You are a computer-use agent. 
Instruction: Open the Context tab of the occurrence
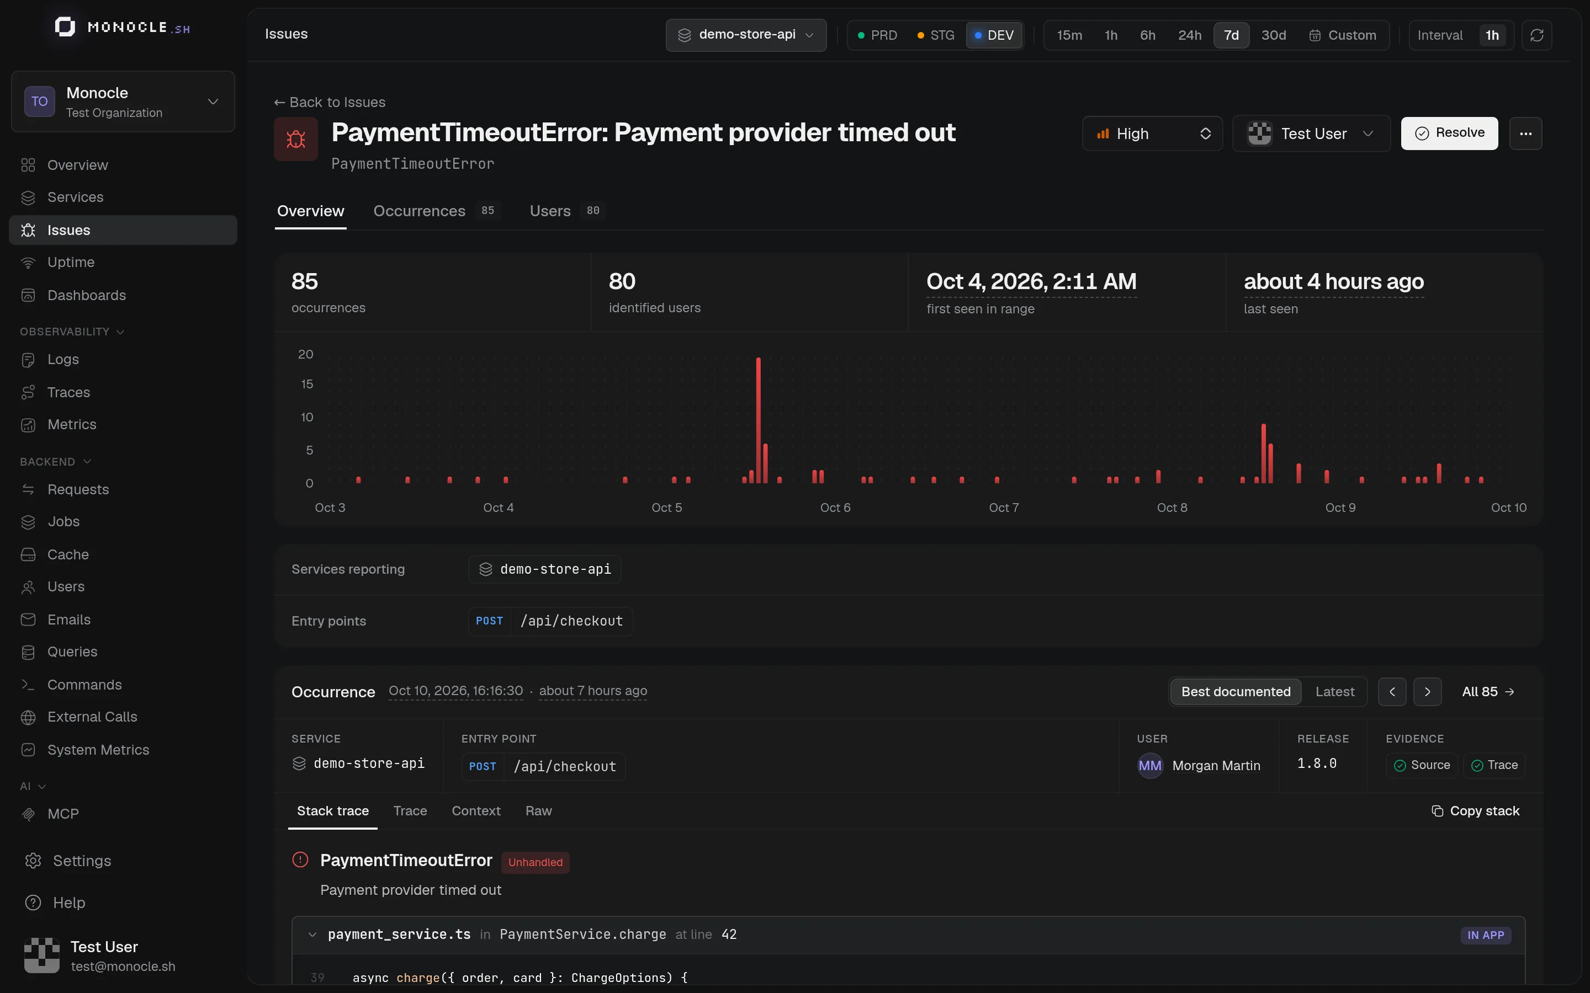click(x=476, y=811)
